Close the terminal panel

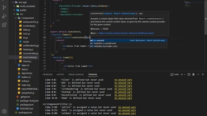tap(203, 74)
